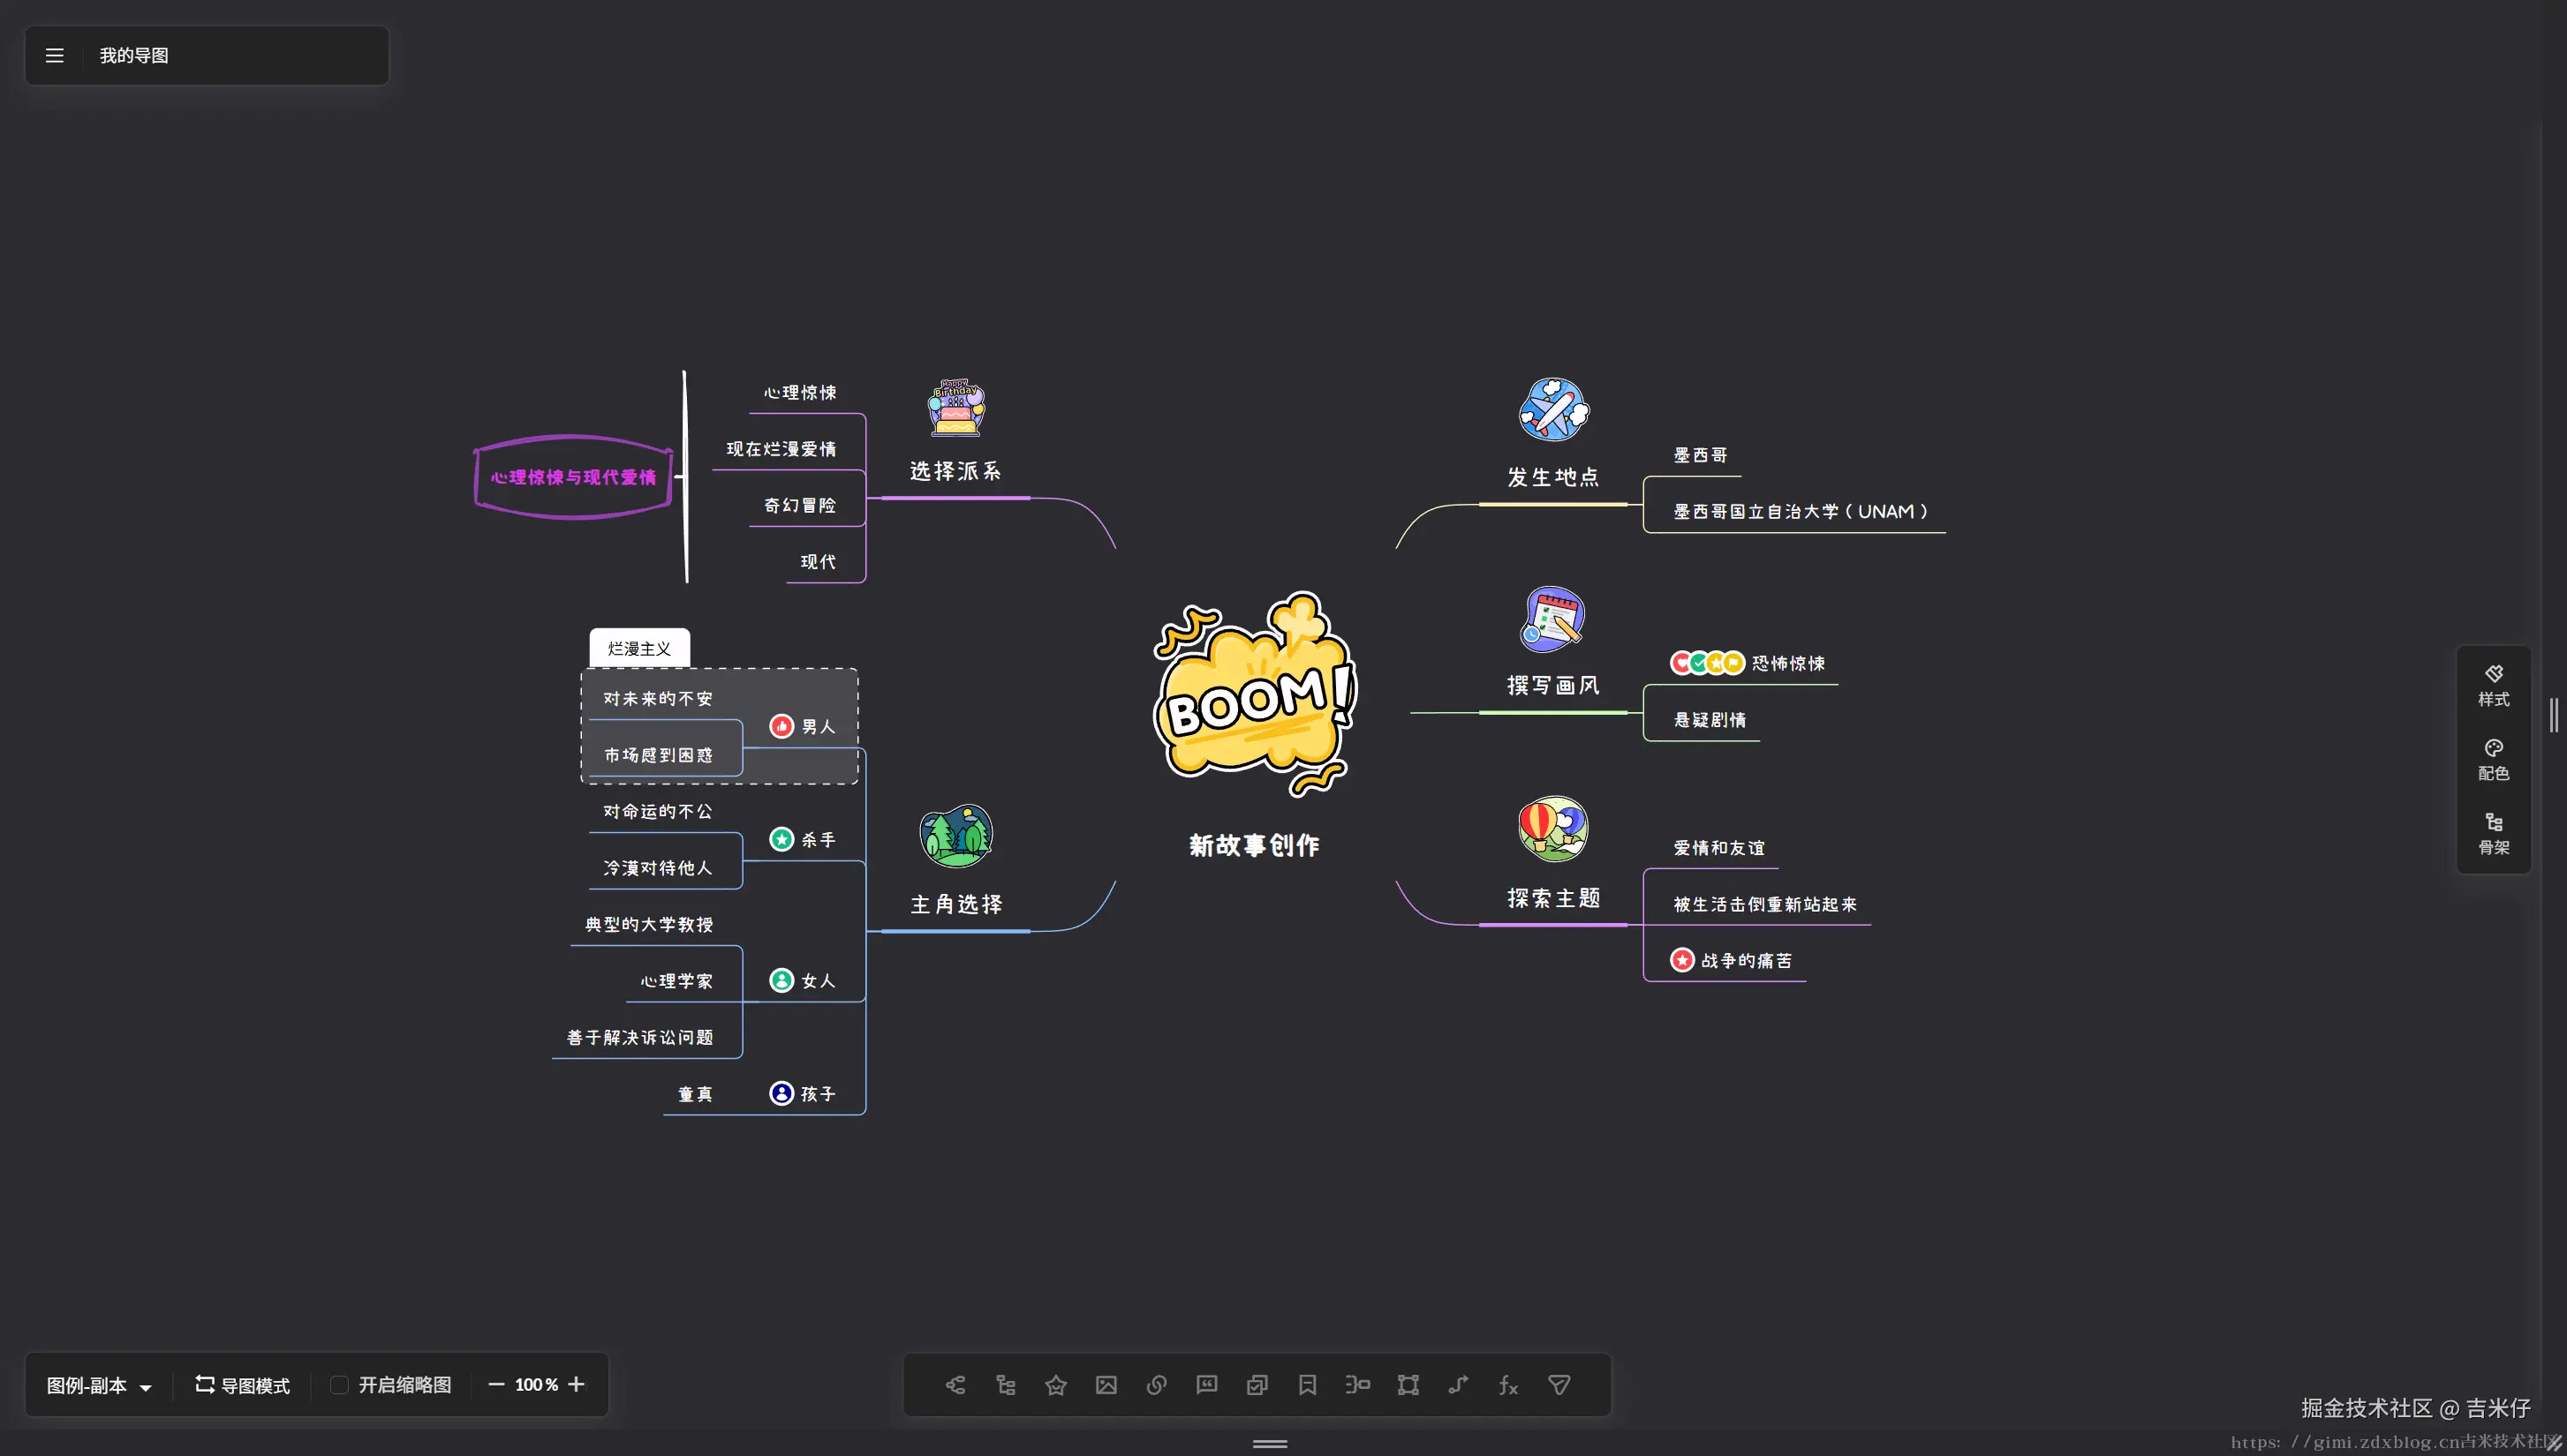Click the relationship line arrow icon
This screenshot has width=2567, height=1456.
click(x=1458, y=1385)
